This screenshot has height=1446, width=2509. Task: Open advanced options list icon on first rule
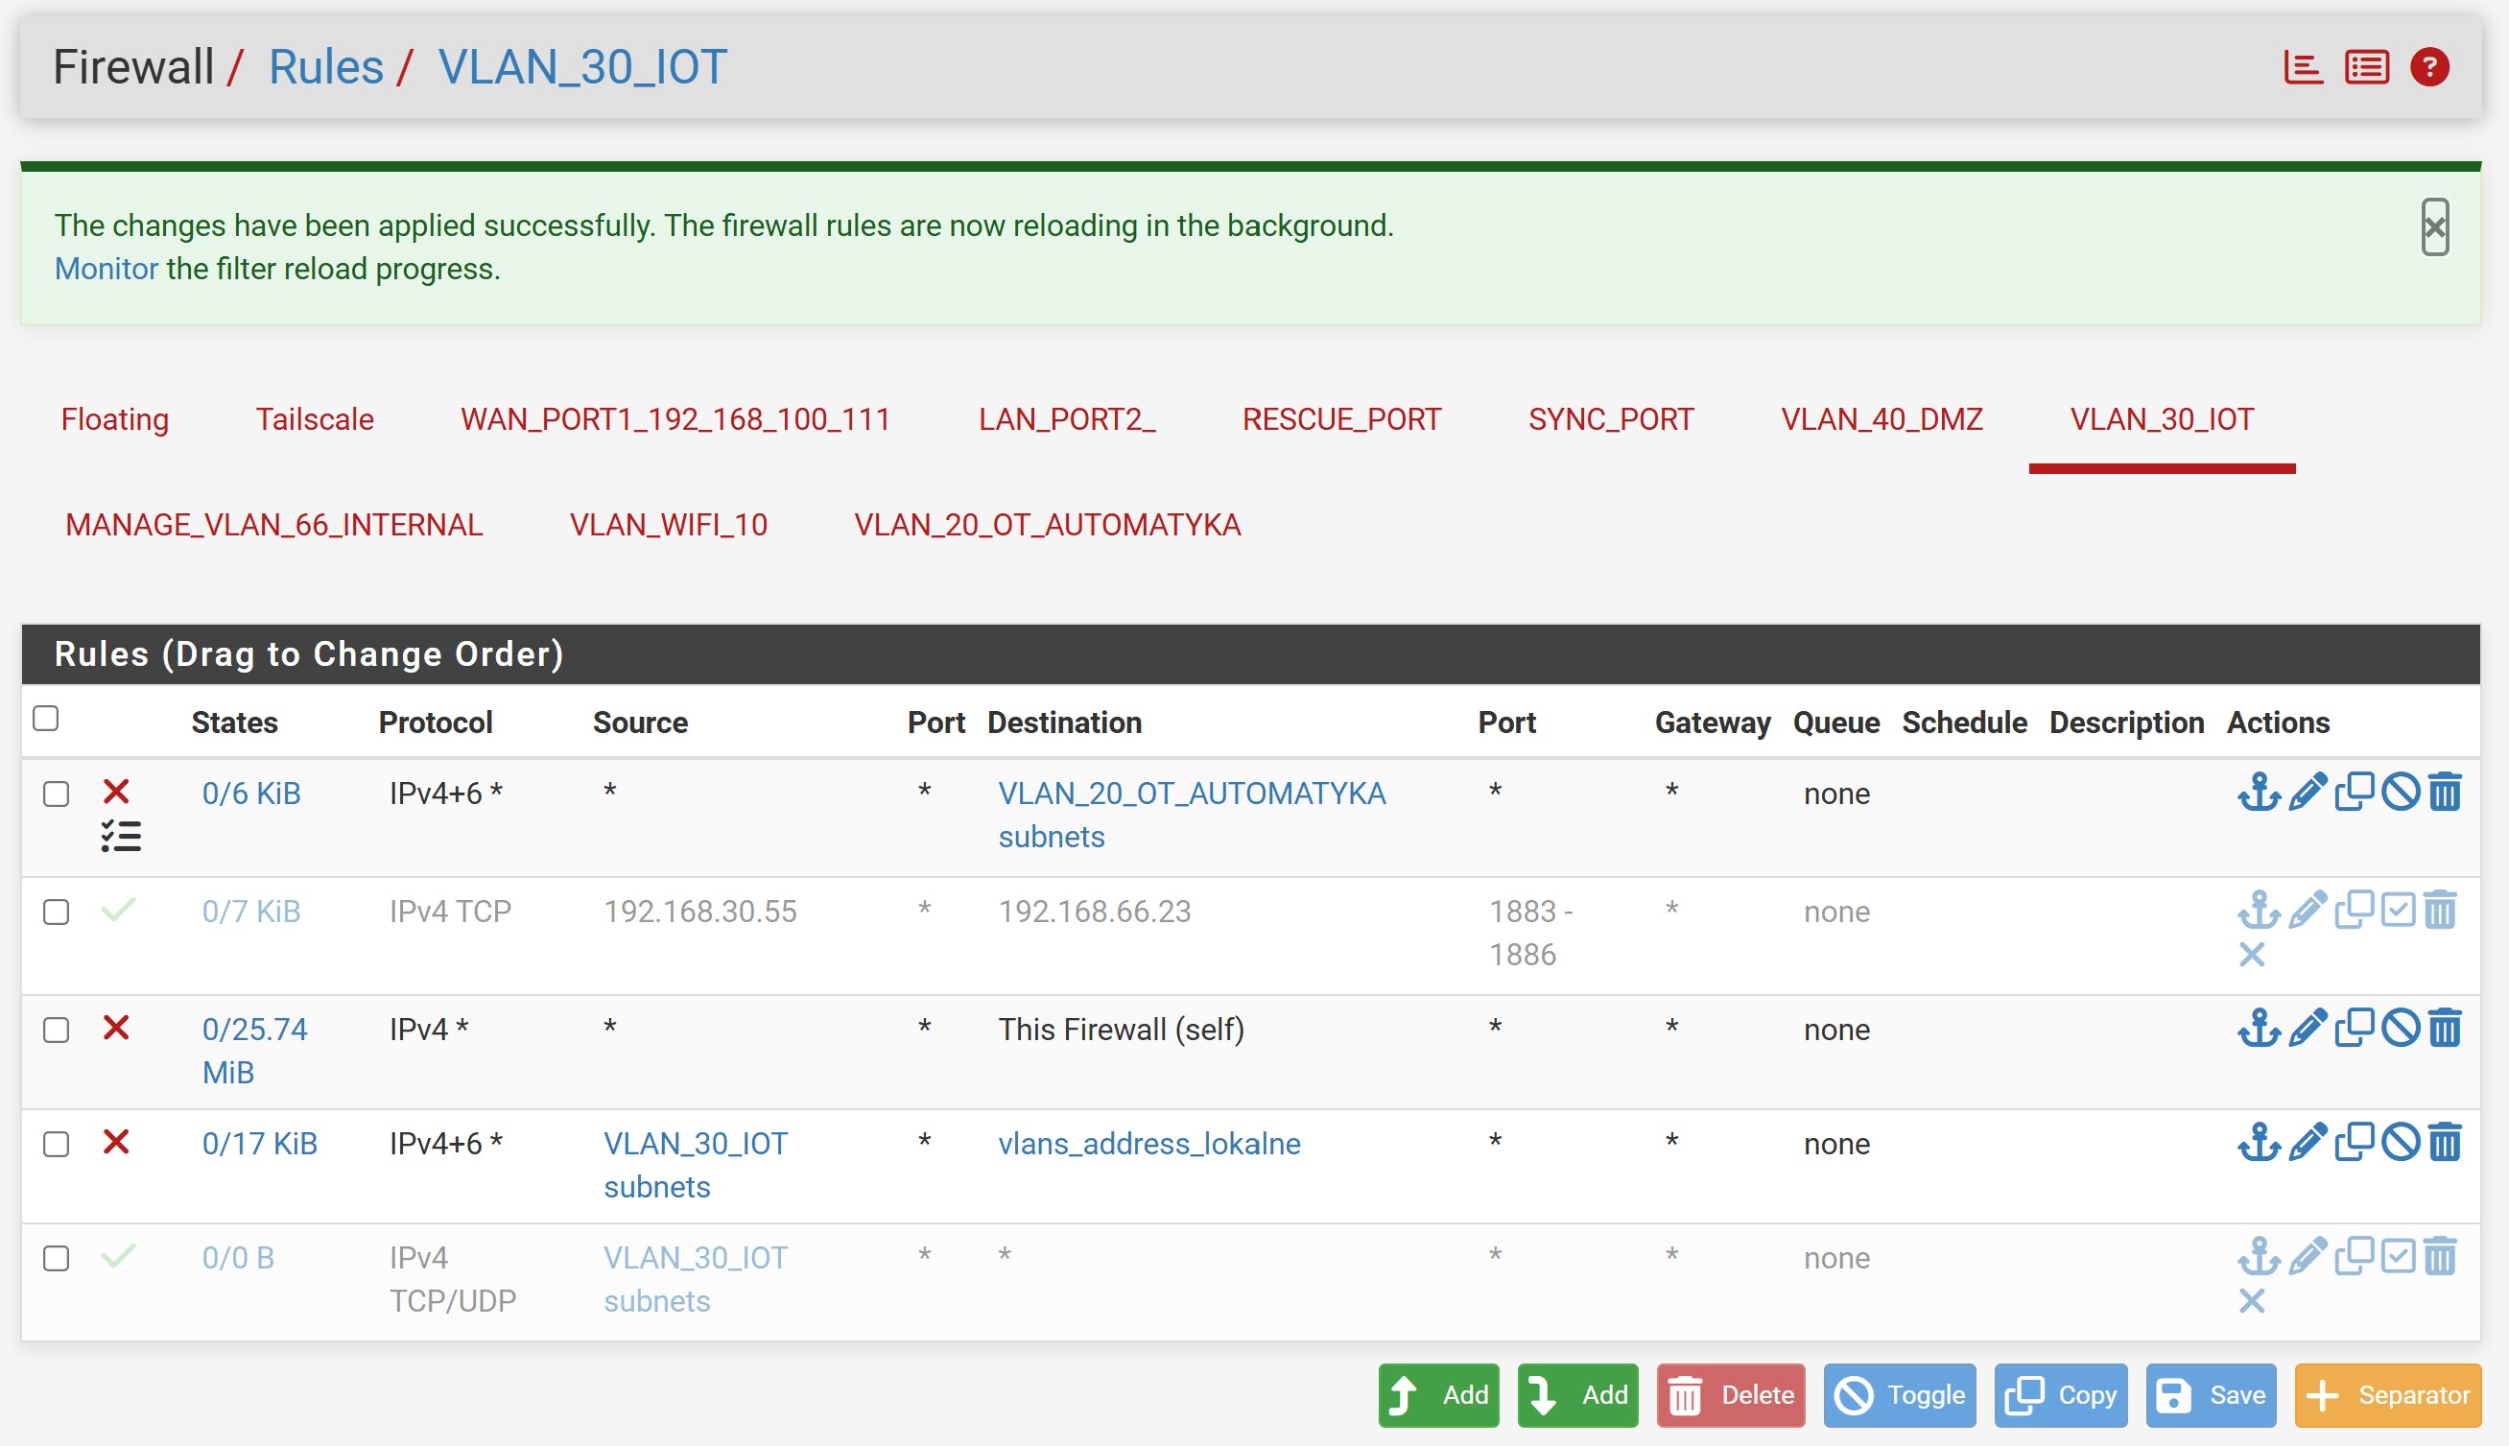point(120,836)
